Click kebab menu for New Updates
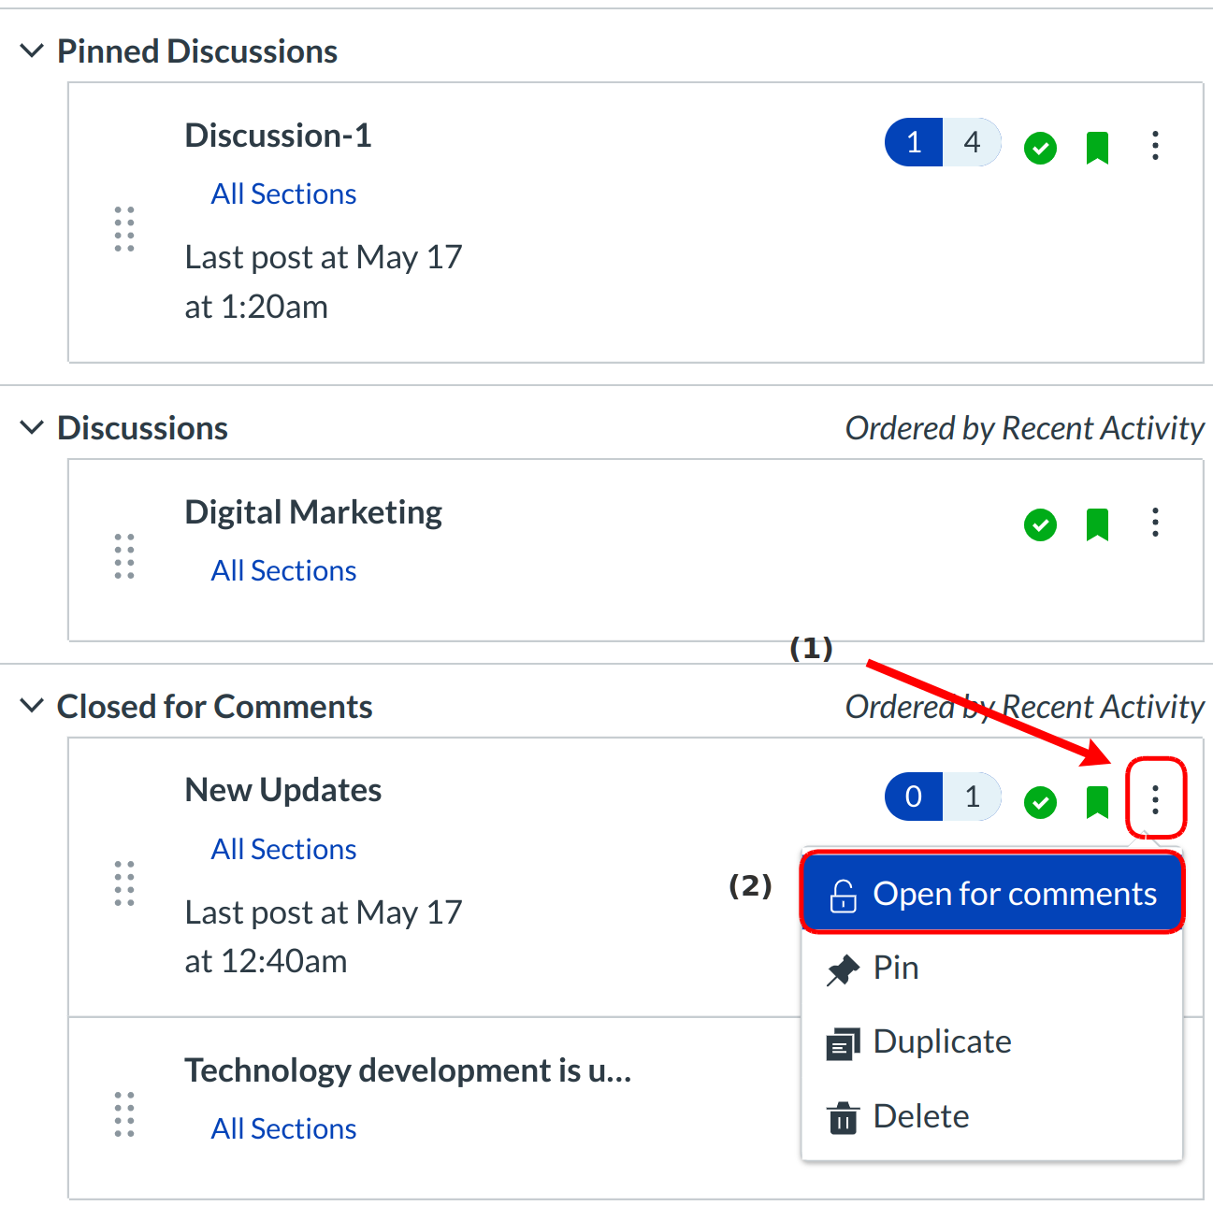The width and height of the screenshot is (1213, 1220). coord(1155,799)
